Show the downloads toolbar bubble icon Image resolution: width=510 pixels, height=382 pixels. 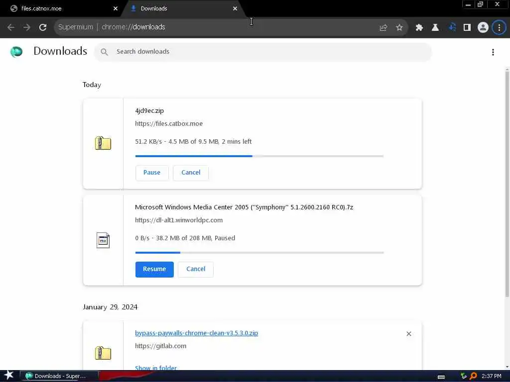(452, 28)
